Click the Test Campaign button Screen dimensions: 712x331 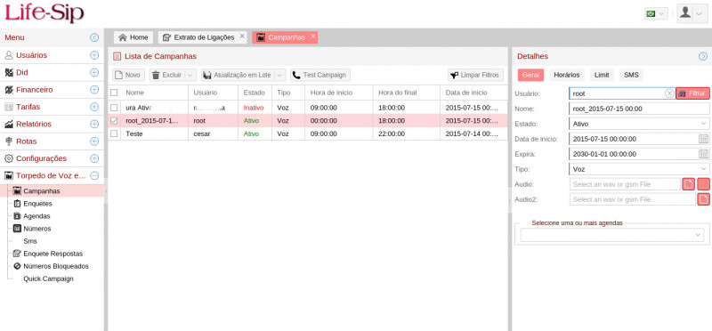[x=320, y=75]
